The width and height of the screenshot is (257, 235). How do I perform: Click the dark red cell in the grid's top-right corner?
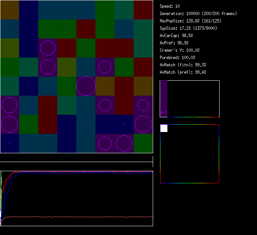(143, 10)
